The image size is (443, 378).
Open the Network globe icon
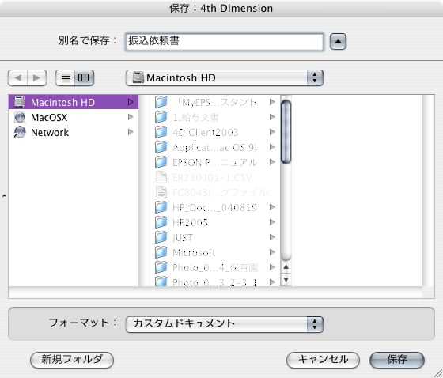pyautogui.click(x=20, y=132)
